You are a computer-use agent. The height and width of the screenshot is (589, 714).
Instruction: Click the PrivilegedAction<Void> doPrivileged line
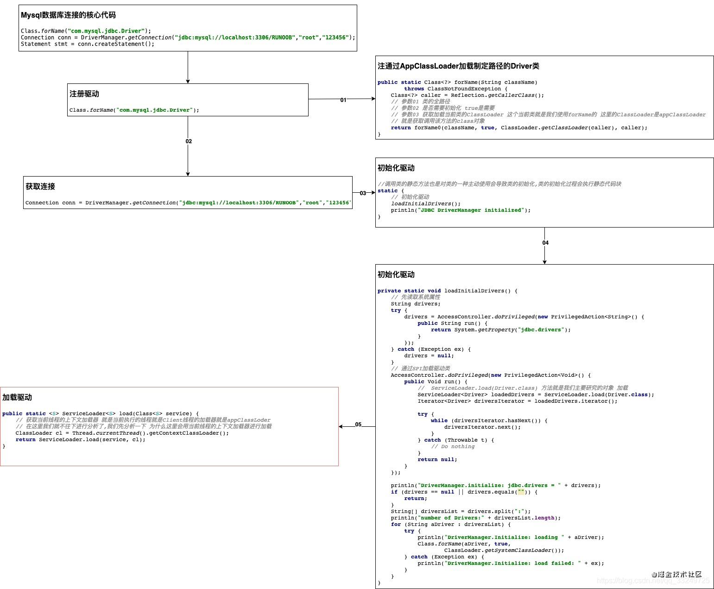(x=491, y=375)
